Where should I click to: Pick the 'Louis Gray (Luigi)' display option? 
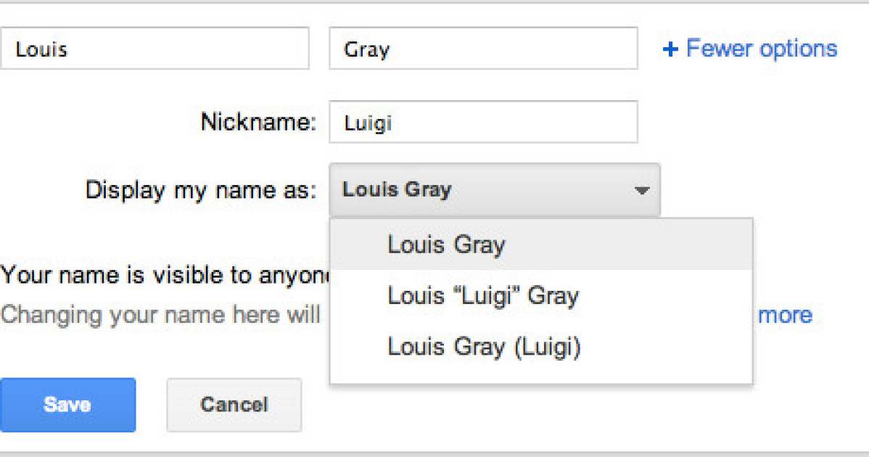pyautogui.click(x=484, y=347)
